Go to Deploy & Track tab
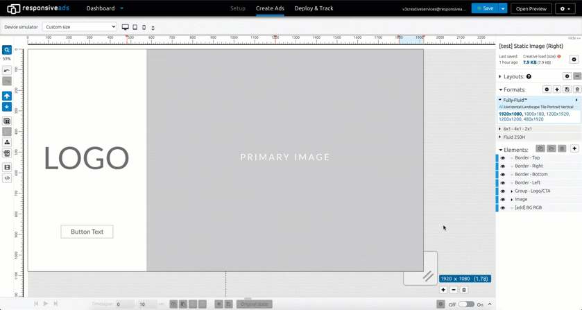This screenshot has height=310, width=582. [314, 8]
